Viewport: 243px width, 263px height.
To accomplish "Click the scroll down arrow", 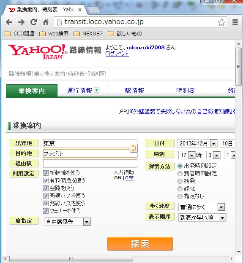I will (x=239, y=252).
